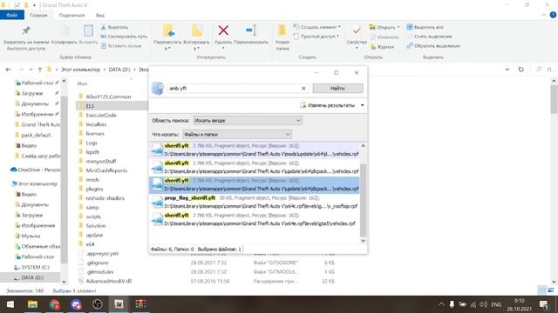Click Paste shortcut (Вставить ярлык)
The width and height of the screenshot is (558, 313).
click(121, 46)
